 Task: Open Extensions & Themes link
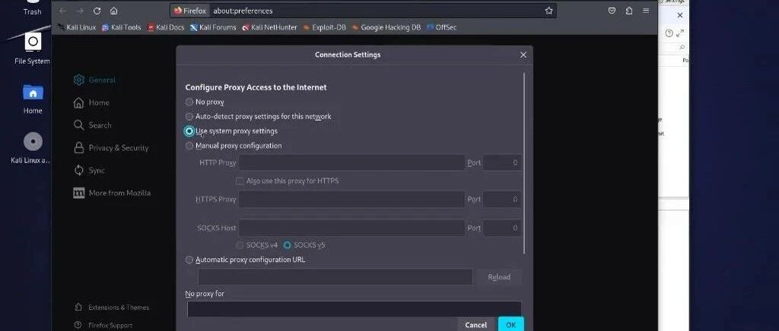[112, 307]
